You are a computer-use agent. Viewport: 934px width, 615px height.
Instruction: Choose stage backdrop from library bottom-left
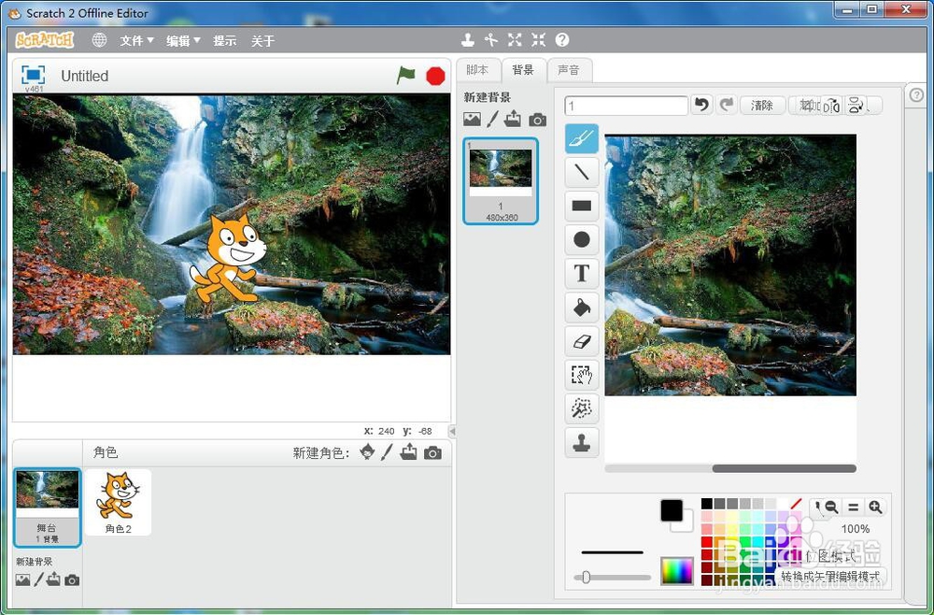click(x=22, y=579)
